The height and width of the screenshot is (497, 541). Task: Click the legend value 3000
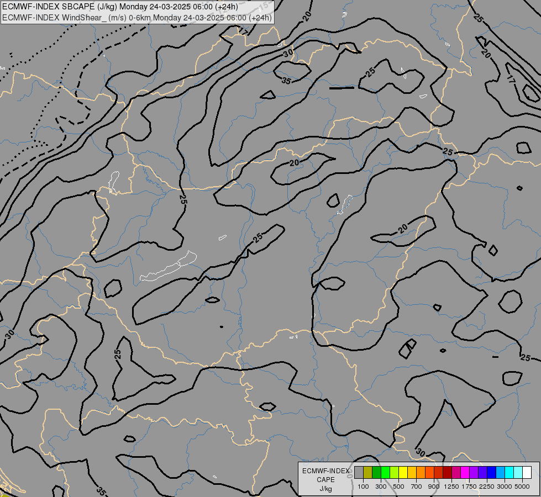click(x=505, y=487)
